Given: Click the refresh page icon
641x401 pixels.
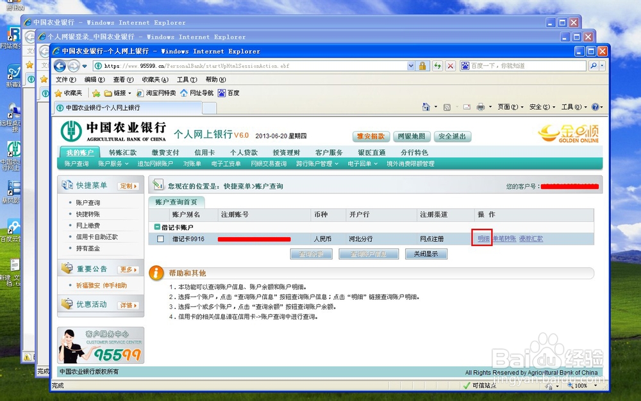Looking at the screenshot, I should [x=437, y=66].
